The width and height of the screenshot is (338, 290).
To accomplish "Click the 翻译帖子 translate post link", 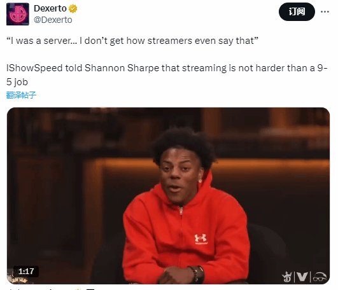I will click(21, 95).
